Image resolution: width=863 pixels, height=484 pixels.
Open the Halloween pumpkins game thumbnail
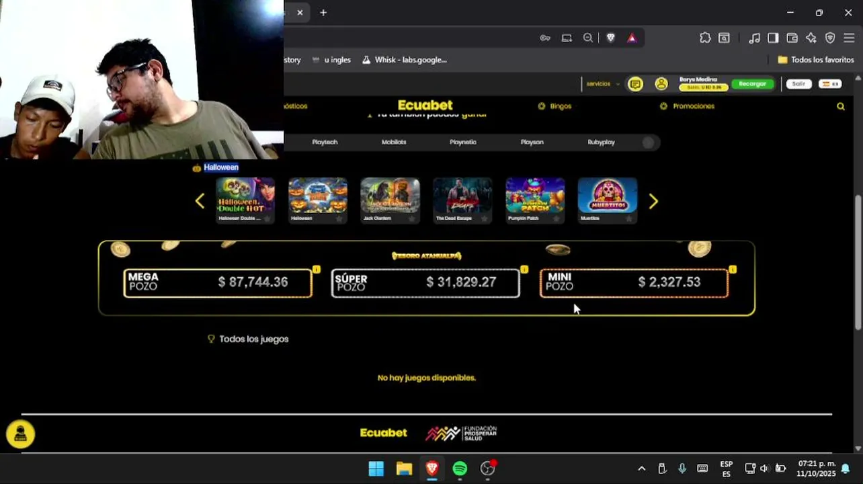[318, 196]
